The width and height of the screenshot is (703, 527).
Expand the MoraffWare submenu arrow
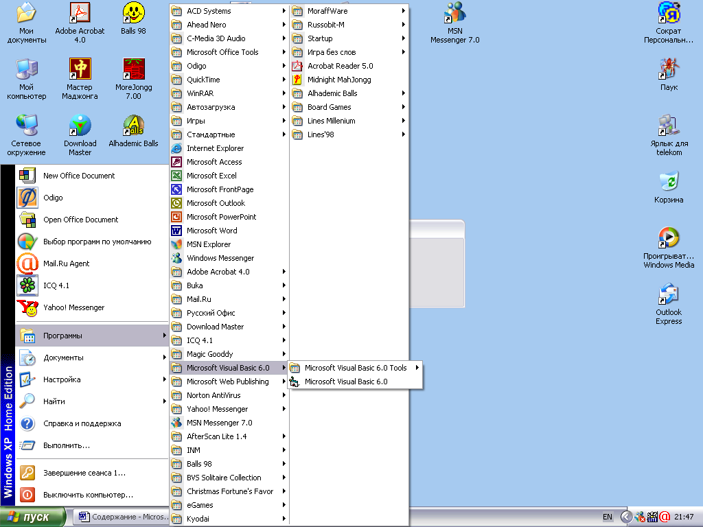pos(404,11)
